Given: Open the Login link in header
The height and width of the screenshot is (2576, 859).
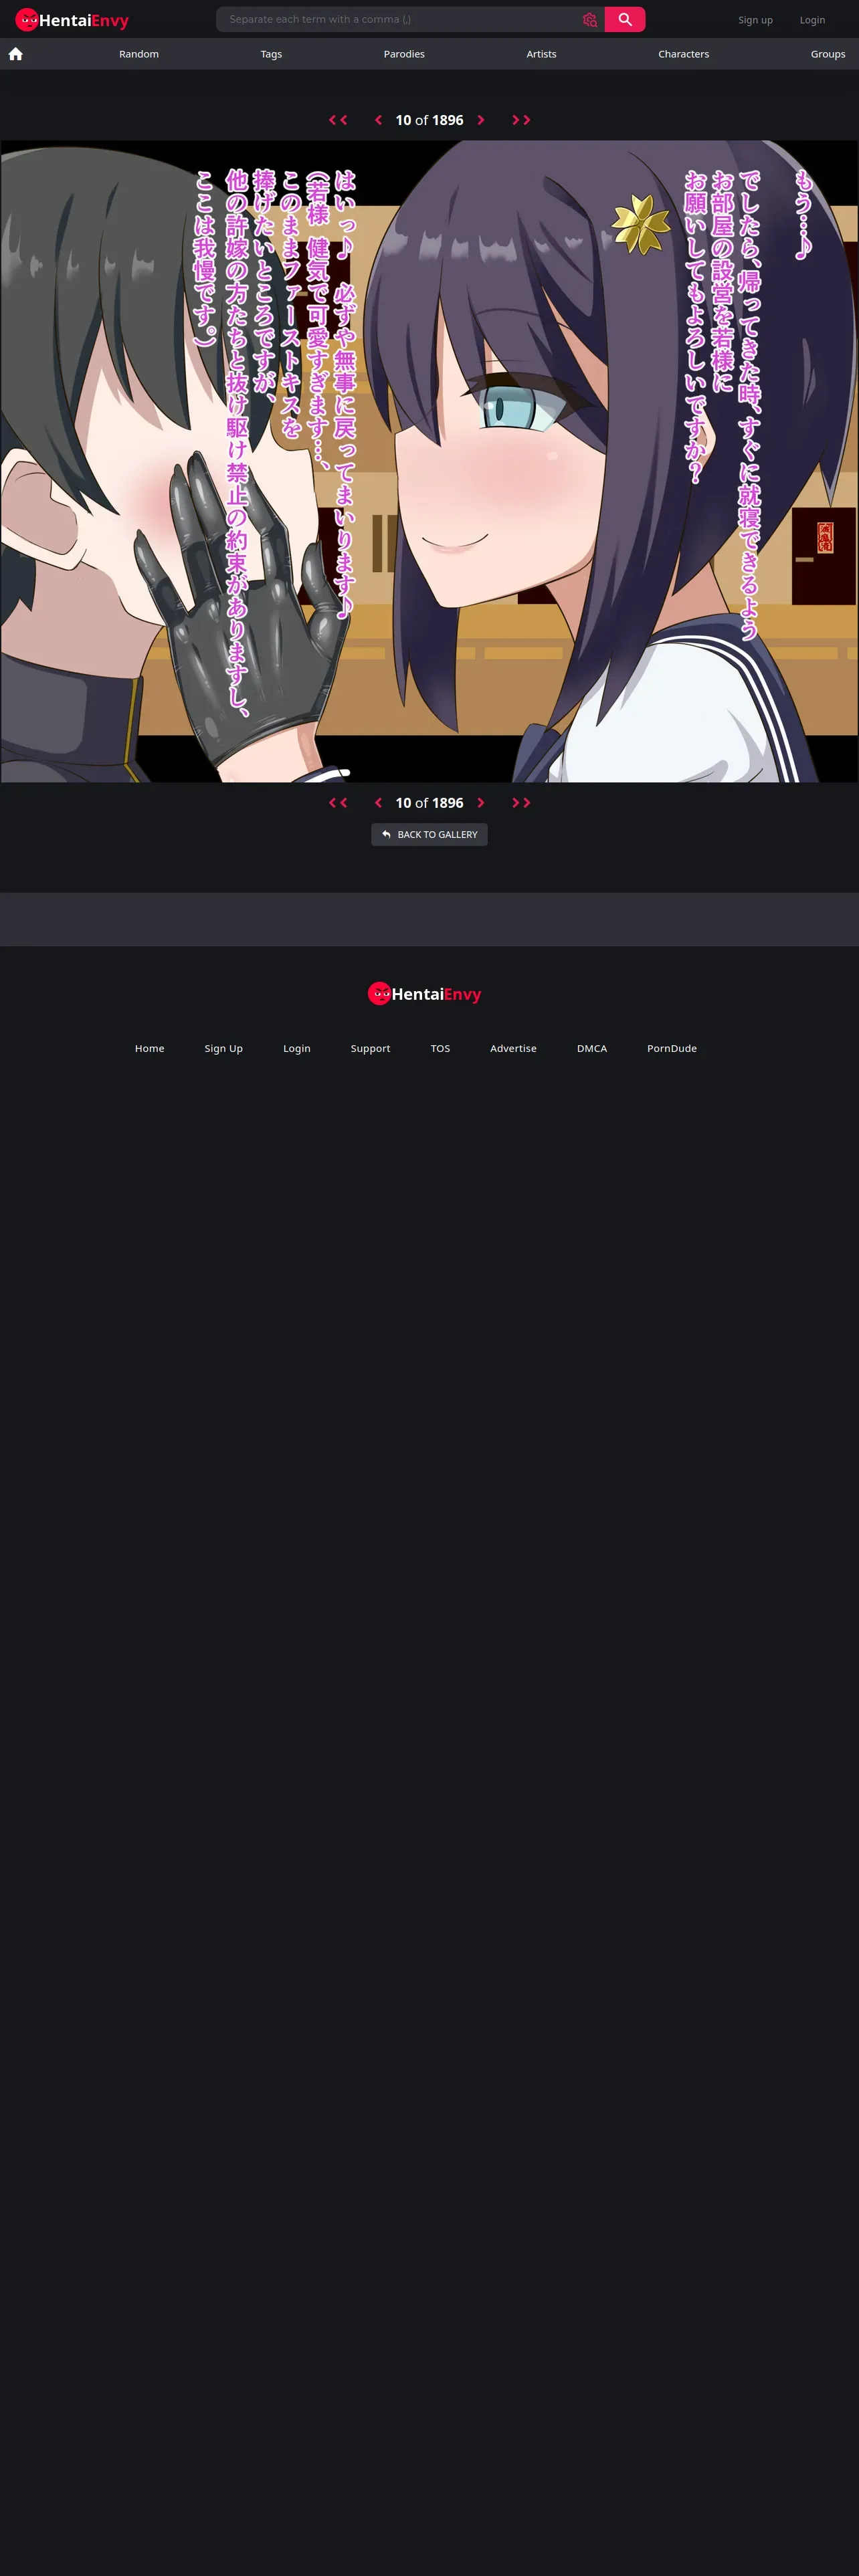Looking at the screenshot, I should 812,20.
